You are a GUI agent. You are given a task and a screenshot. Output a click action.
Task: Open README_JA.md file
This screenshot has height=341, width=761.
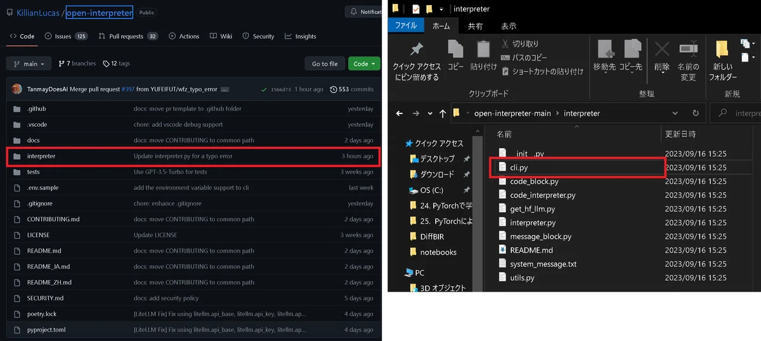48,267
